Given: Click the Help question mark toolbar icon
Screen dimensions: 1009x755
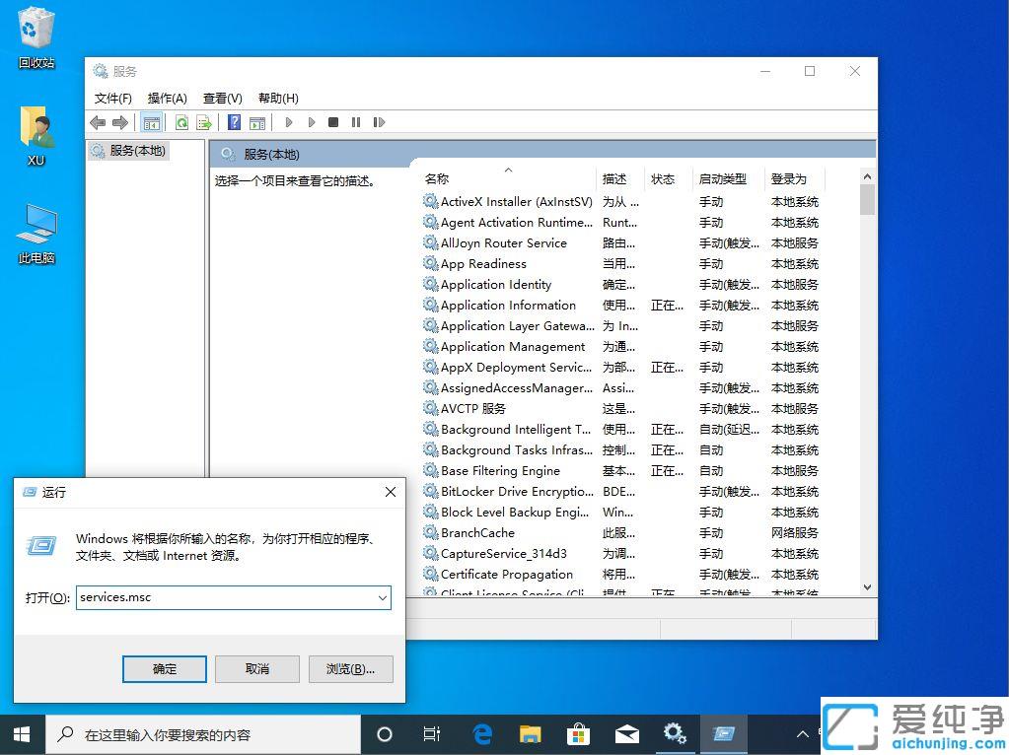Looking at the screenshot, I should click(x=234, y=121).
